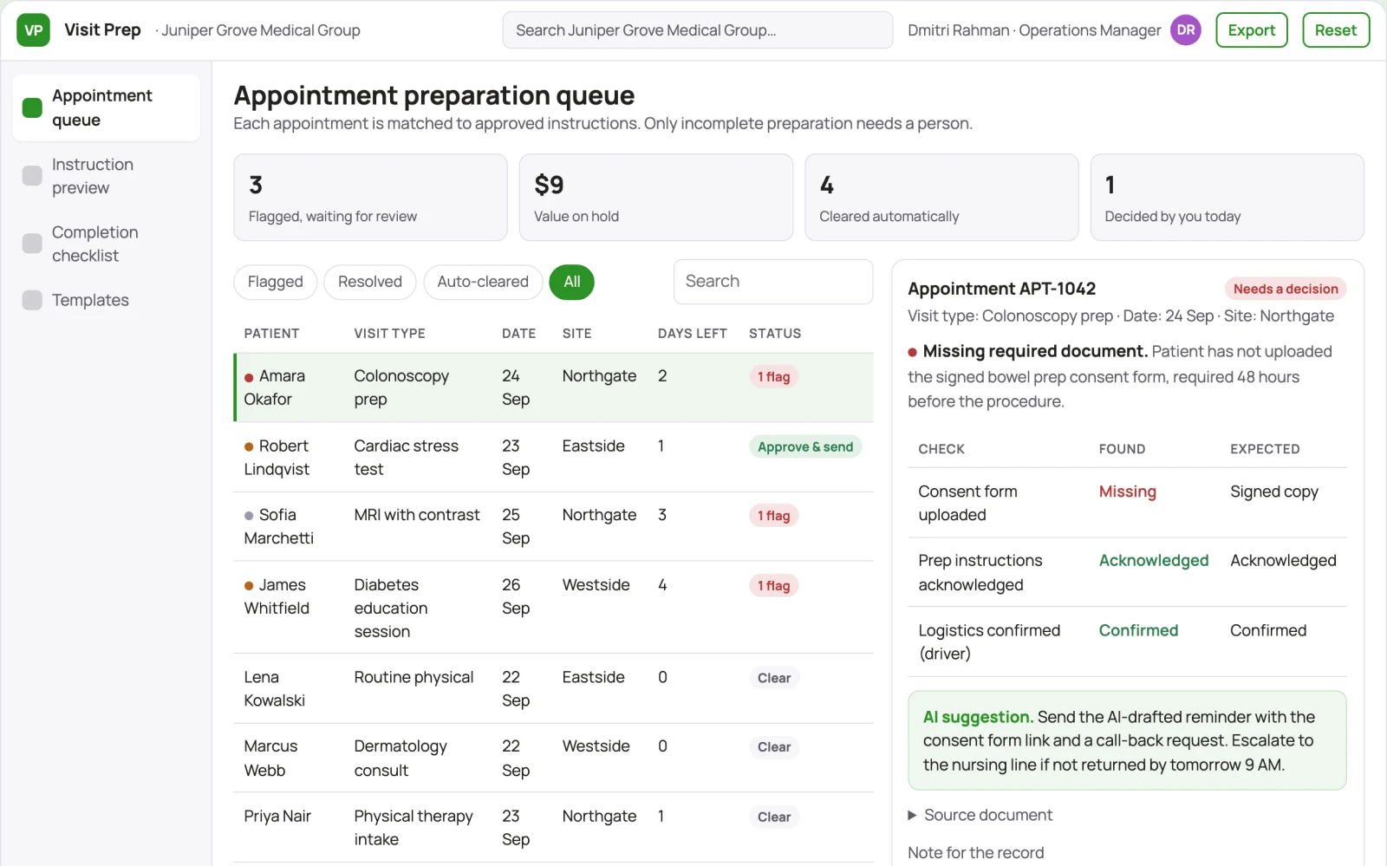Go to Instruction preview

click(106, 176)
